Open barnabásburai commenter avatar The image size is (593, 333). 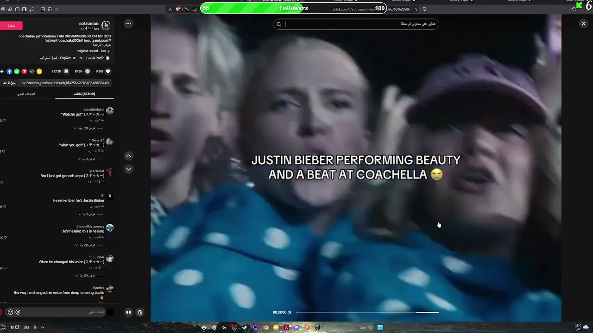110,111
